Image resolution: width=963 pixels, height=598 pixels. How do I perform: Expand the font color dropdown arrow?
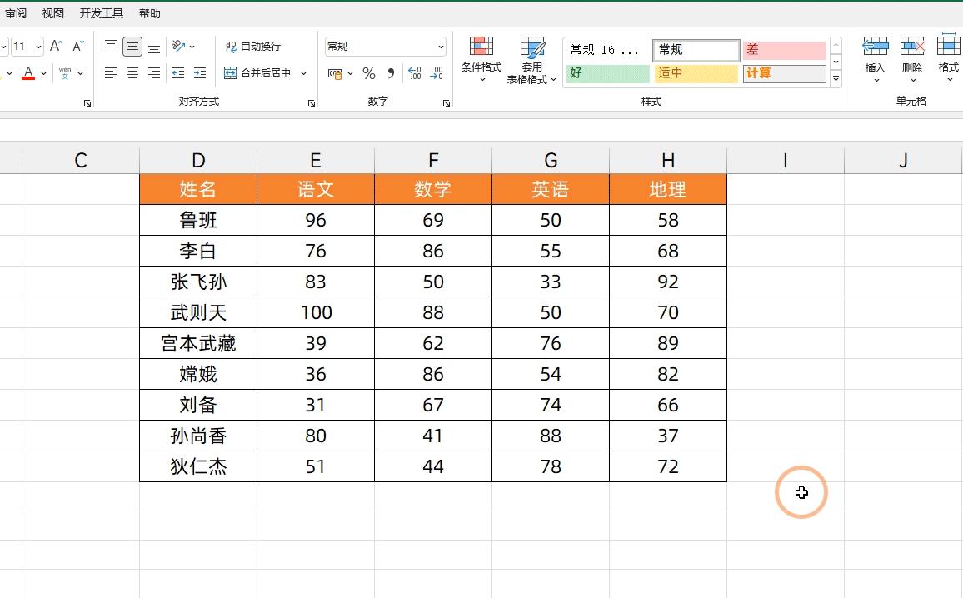point(43,73)
